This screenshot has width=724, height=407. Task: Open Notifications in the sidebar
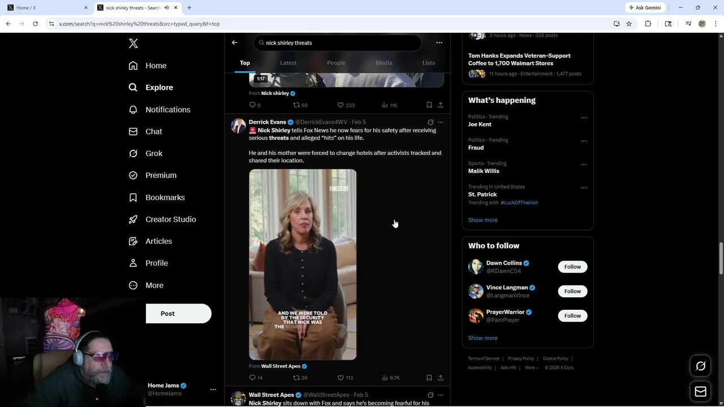pos(160,110)
